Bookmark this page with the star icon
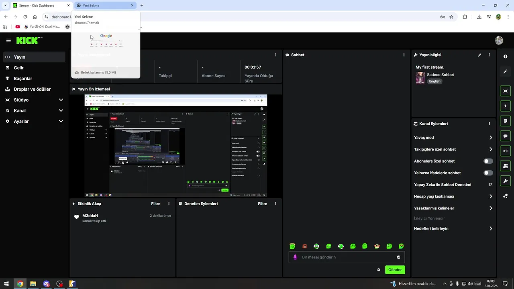 tap(451, 17)
